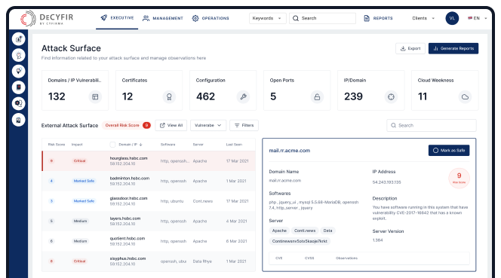Select the 132 Domains vulnerabilities count

tap(57, 96)
